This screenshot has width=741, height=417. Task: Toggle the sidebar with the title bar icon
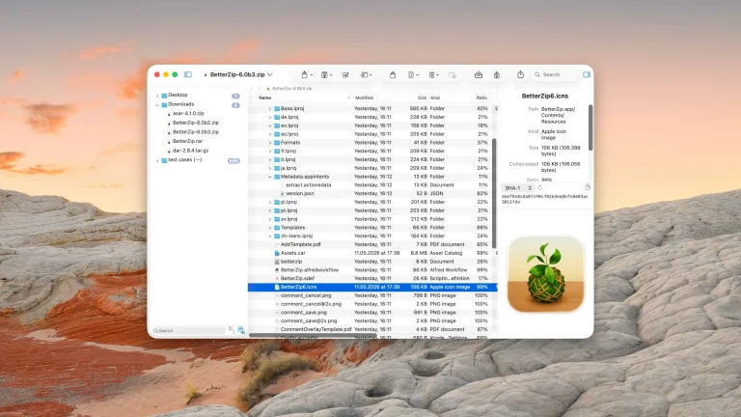tap(187, 74)
